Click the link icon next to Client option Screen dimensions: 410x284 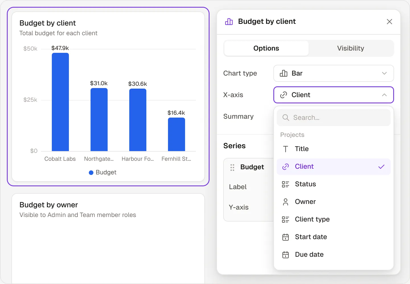point(286,167)
